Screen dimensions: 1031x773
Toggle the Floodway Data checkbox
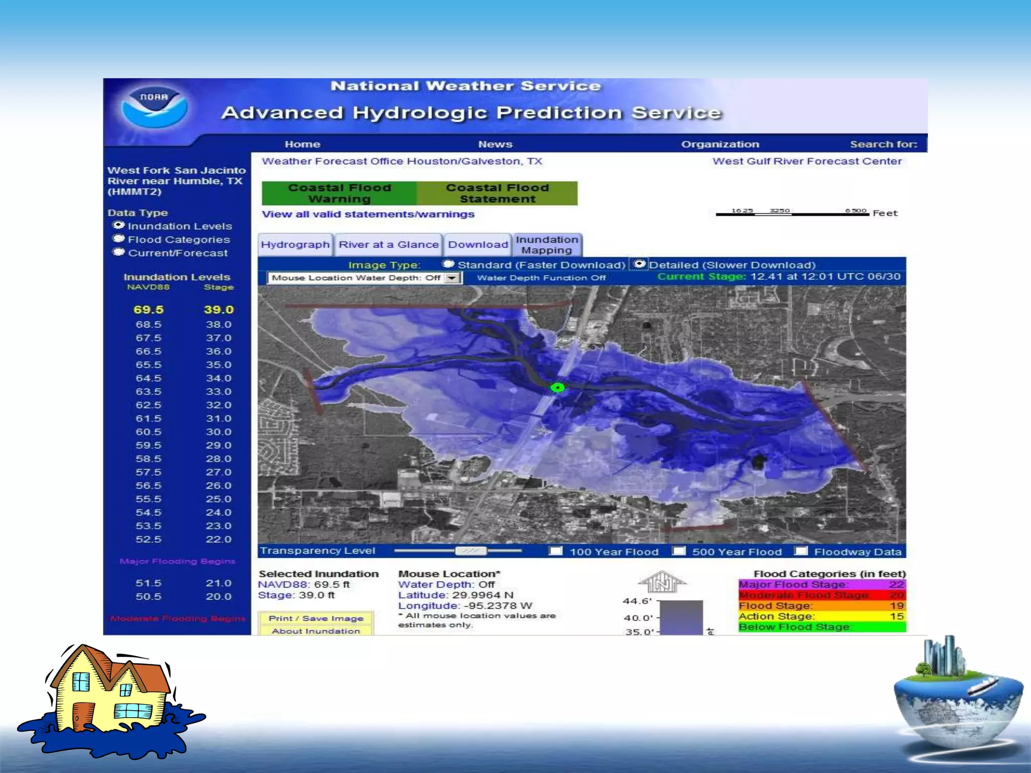801,551
